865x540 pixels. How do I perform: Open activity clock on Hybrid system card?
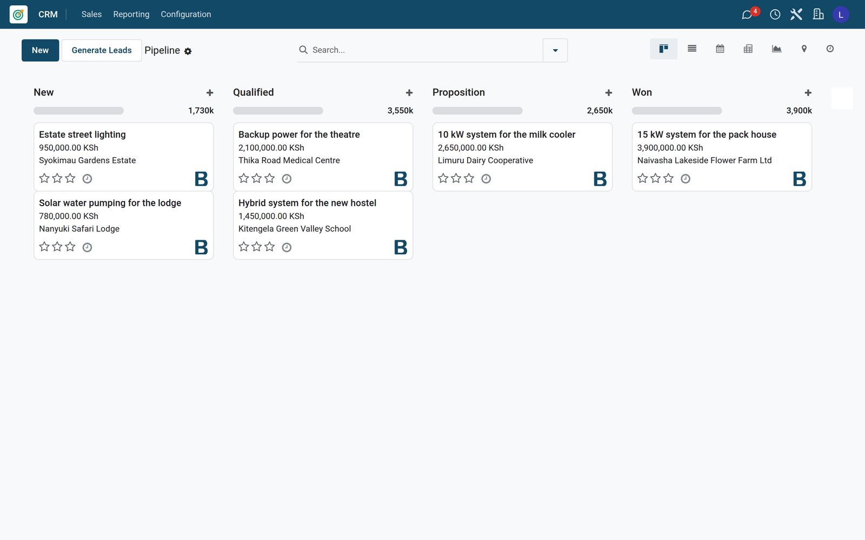287,247
